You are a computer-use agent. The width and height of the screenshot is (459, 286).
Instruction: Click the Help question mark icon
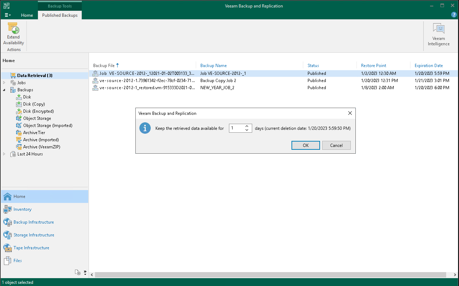click(x=454, y=15)
